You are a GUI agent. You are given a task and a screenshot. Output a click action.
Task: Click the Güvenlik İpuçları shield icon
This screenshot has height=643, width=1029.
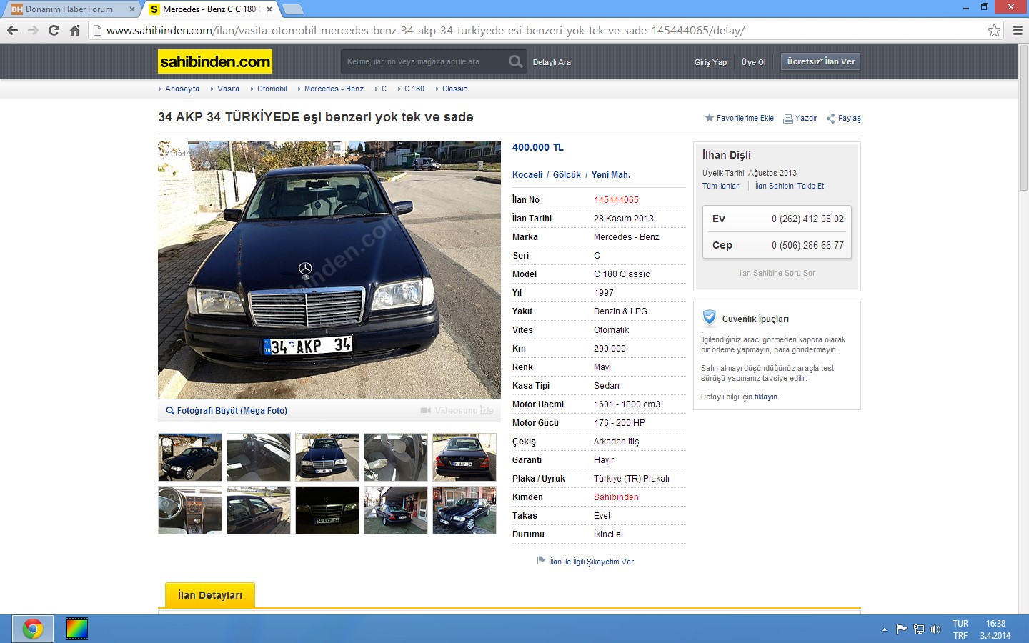click(x=709, y=318)
